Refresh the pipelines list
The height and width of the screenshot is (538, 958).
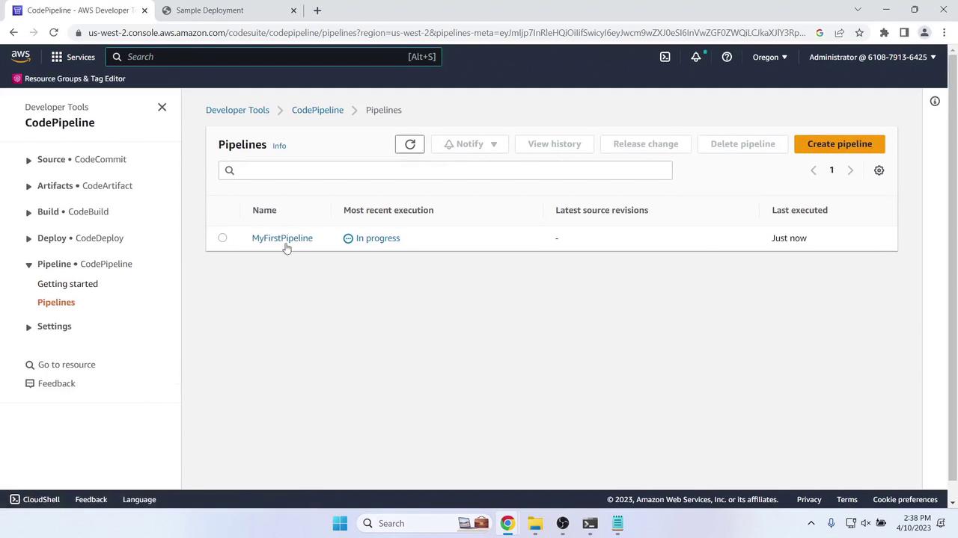click(409, 144)
